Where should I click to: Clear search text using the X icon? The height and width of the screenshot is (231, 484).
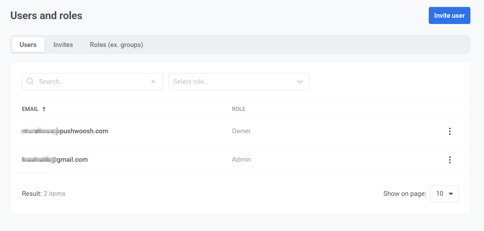tap(153, 81)
